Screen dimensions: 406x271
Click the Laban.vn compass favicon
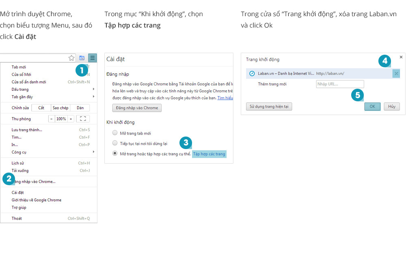tap(252, 73)
